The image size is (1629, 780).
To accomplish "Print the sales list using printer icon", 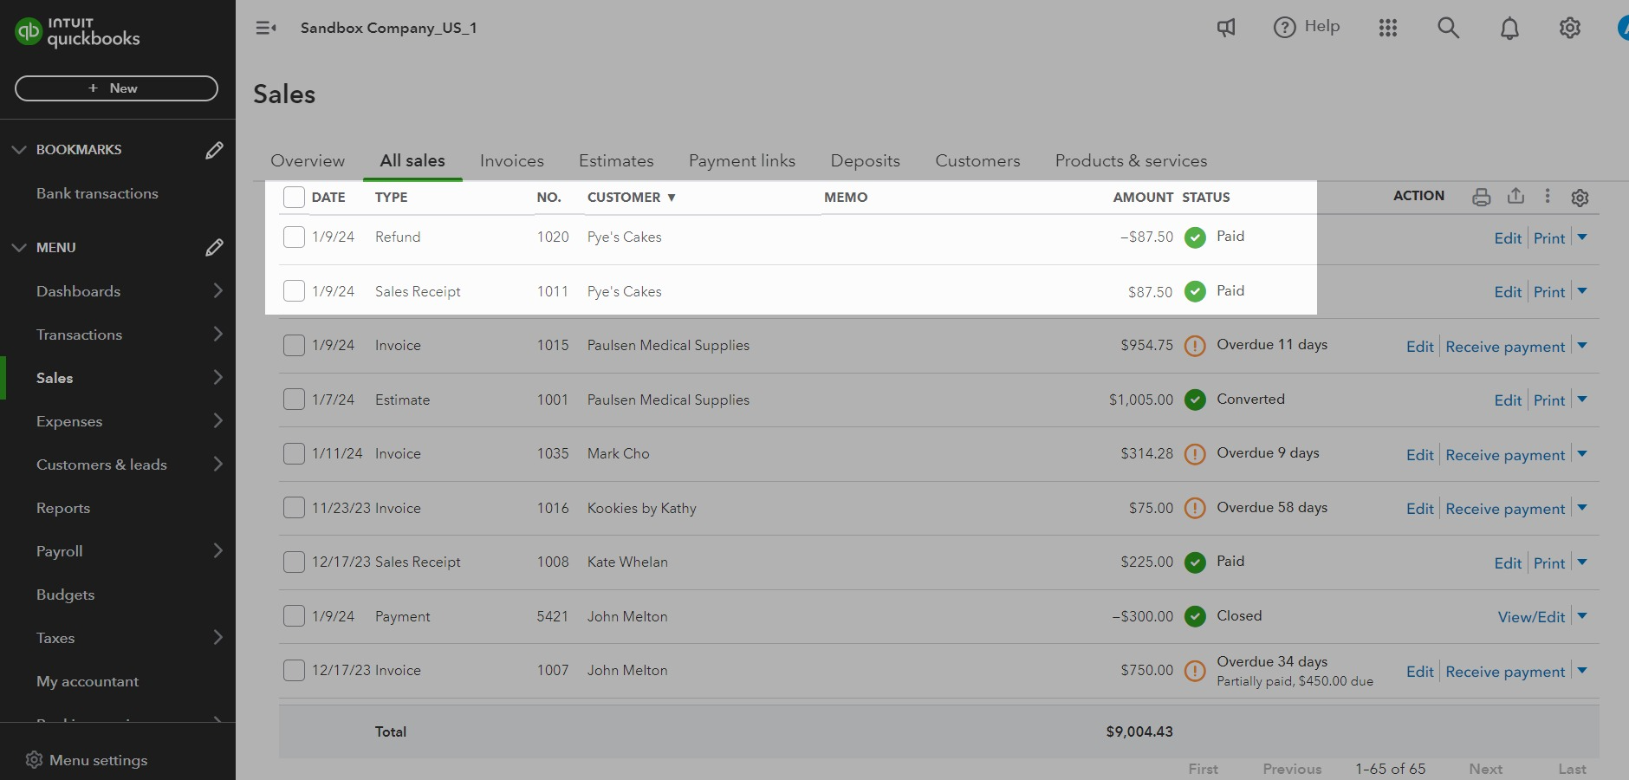I will tap(1482, 197).
